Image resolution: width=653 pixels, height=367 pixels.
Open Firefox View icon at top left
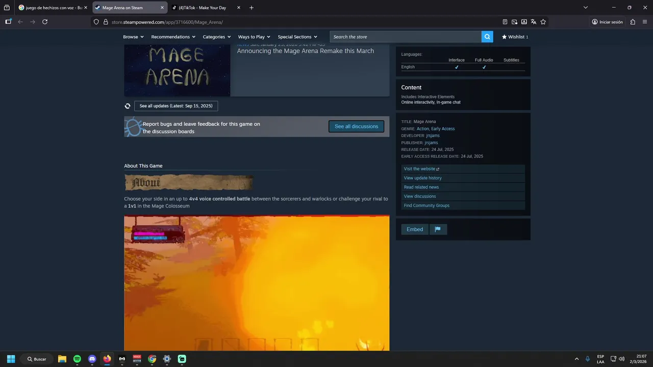tap(7, 8)
